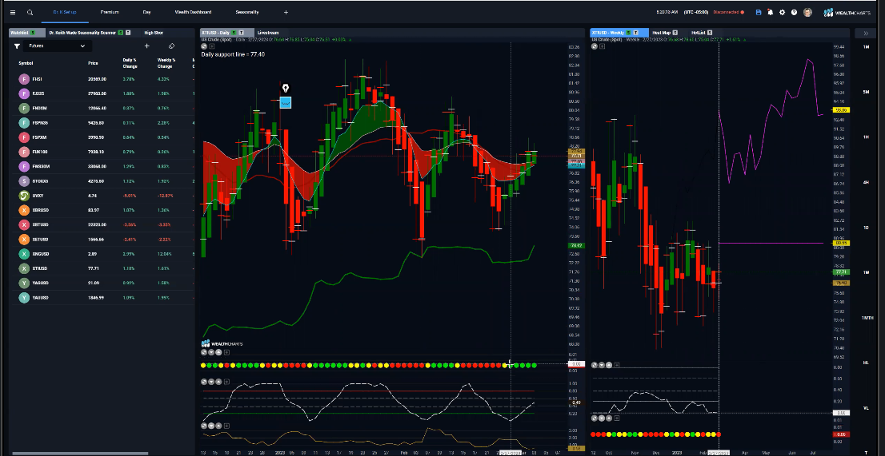Click the UVXY symbol logo icon
The width and height of the screenshot is (885, 456).
[24, 196]
